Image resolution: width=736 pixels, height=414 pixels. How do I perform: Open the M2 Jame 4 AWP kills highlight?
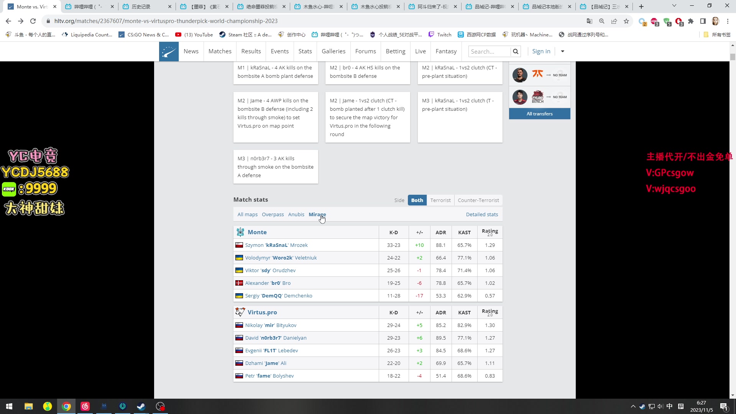tap(276, 117)
